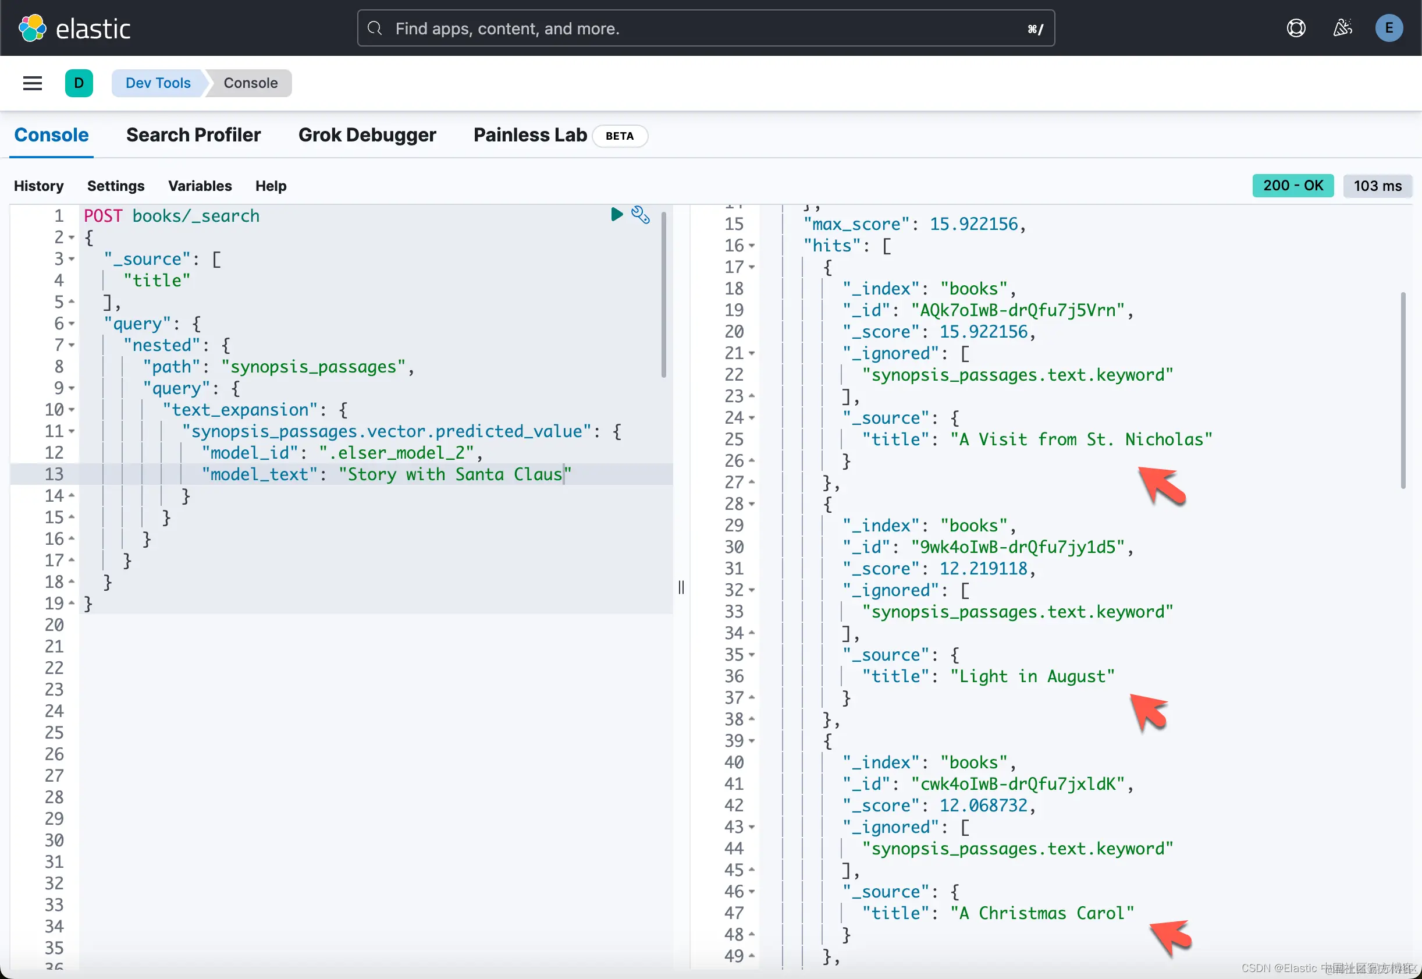Open the History panel
Viewport: 1422px width, 979px height.
(38, 186)
